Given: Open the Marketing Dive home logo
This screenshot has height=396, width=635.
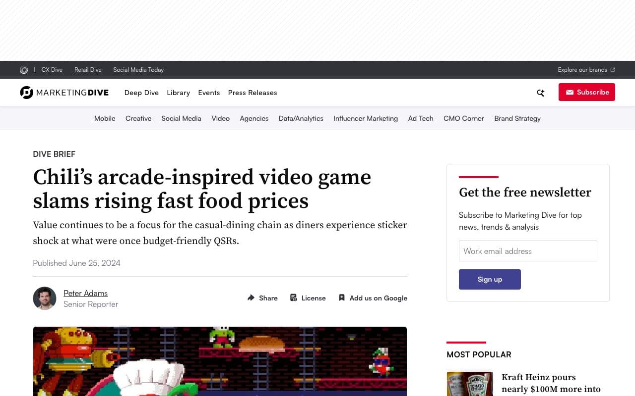Looking at the screenshot, I should point(64,93).
